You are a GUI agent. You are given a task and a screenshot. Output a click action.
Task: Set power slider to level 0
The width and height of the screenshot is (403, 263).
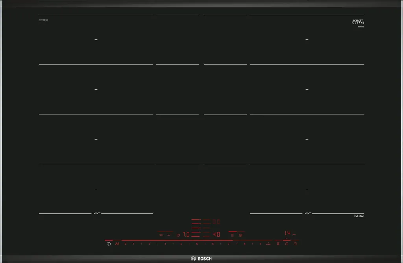click(x=126, y=244)
